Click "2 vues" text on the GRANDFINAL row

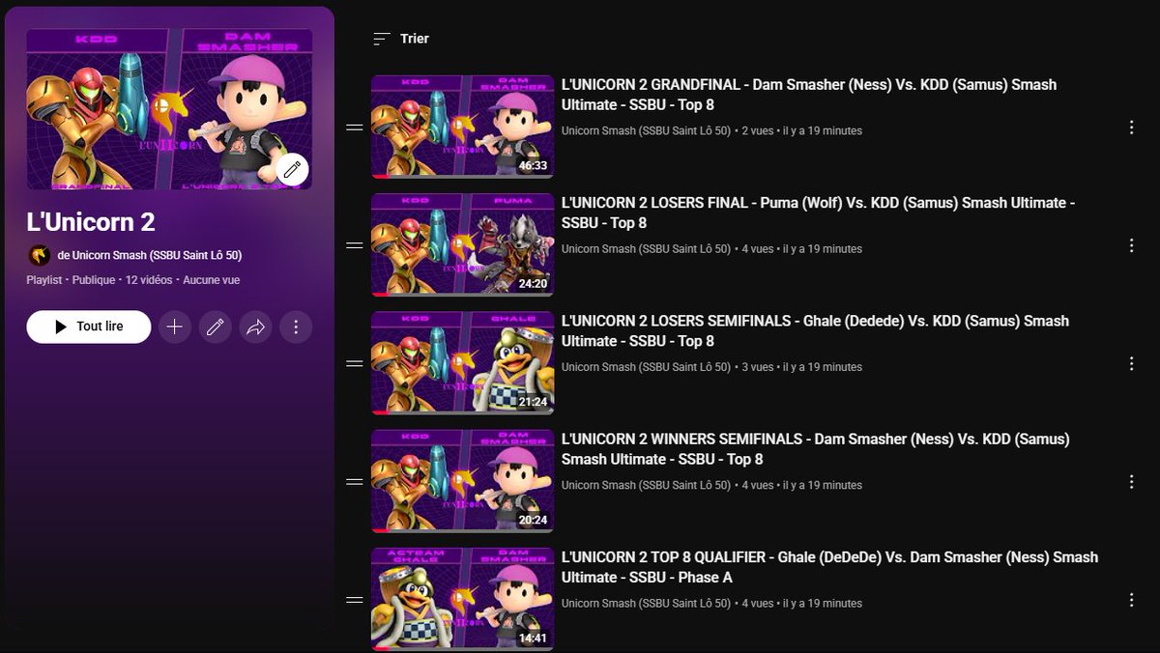(758, 130)
